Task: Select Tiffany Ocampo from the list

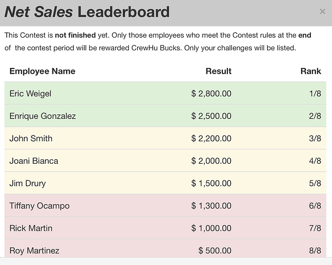Action: (x=39, y=206)
